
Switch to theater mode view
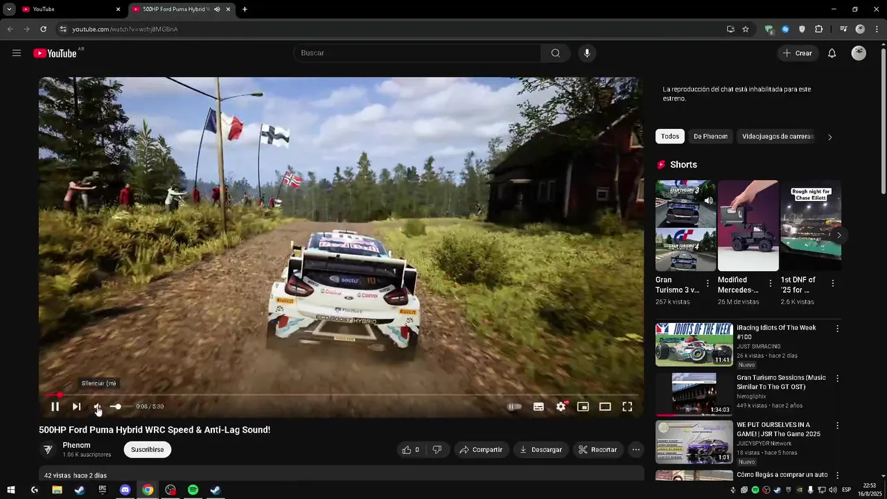point(605,407)
